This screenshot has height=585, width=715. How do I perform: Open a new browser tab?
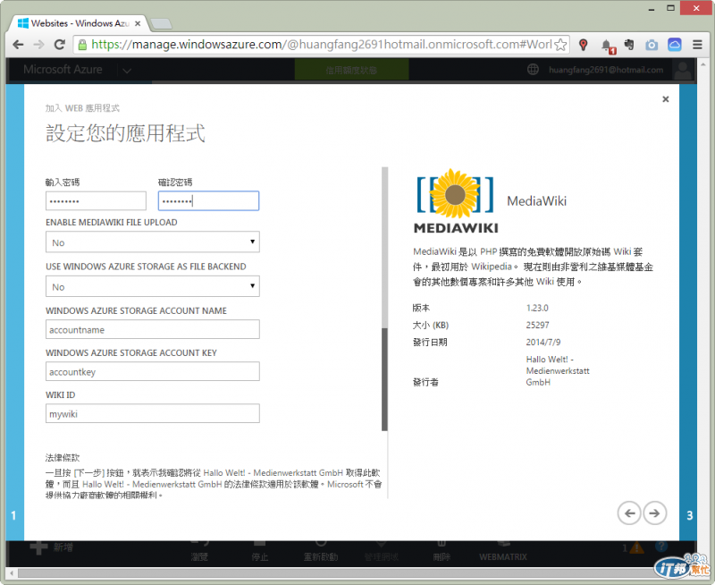(x=161, y=24)
